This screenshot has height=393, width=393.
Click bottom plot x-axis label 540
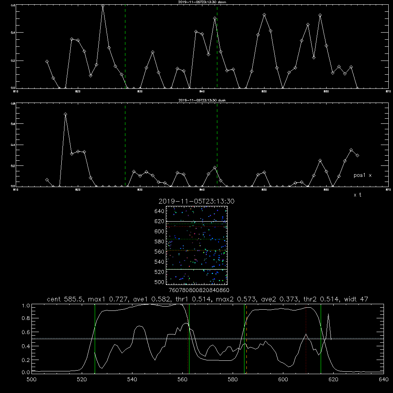click(x=132, y=380)
